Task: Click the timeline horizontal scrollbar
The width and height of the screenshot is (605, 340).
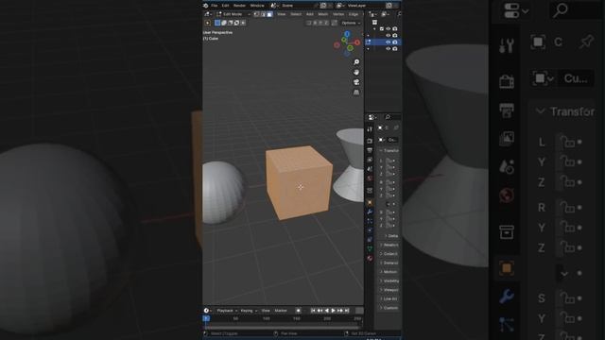Action: pyautogui.click(x=283, y=327)
